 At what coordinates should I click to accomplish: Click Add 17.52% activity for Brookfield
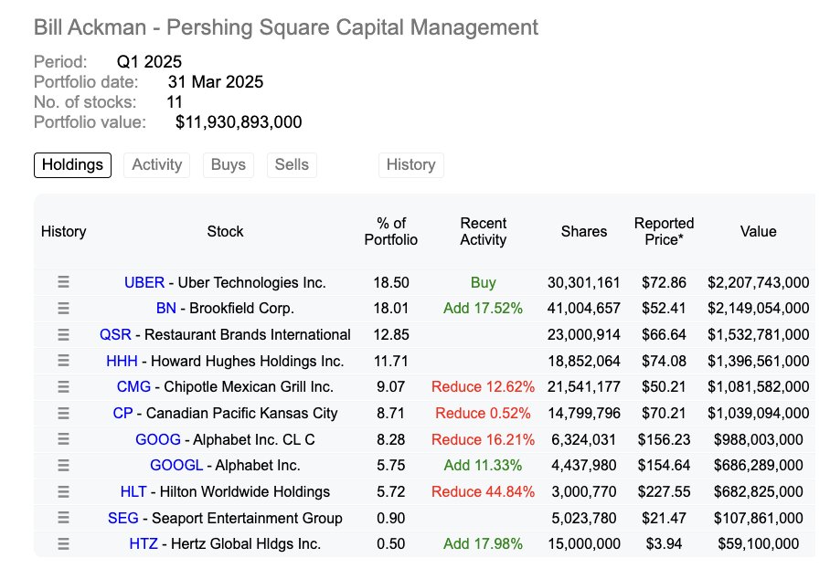[x=483, y=309]
